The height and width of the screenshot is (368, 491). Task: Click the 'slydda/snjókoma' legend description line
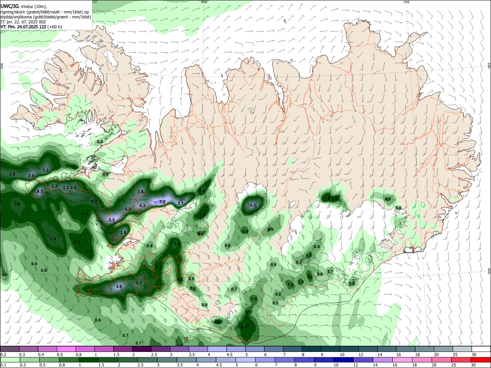[46, 17]
